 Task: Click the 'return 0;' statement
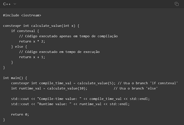click(20, 115)
